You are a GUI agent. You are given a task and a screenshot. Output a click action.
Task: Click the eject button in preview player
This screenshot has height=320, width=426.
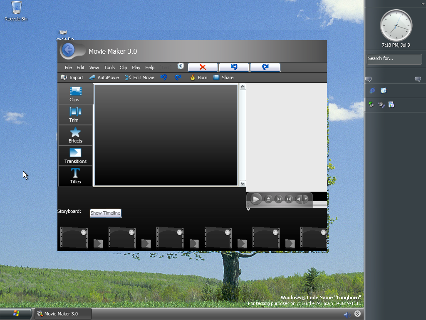(268, 199)
